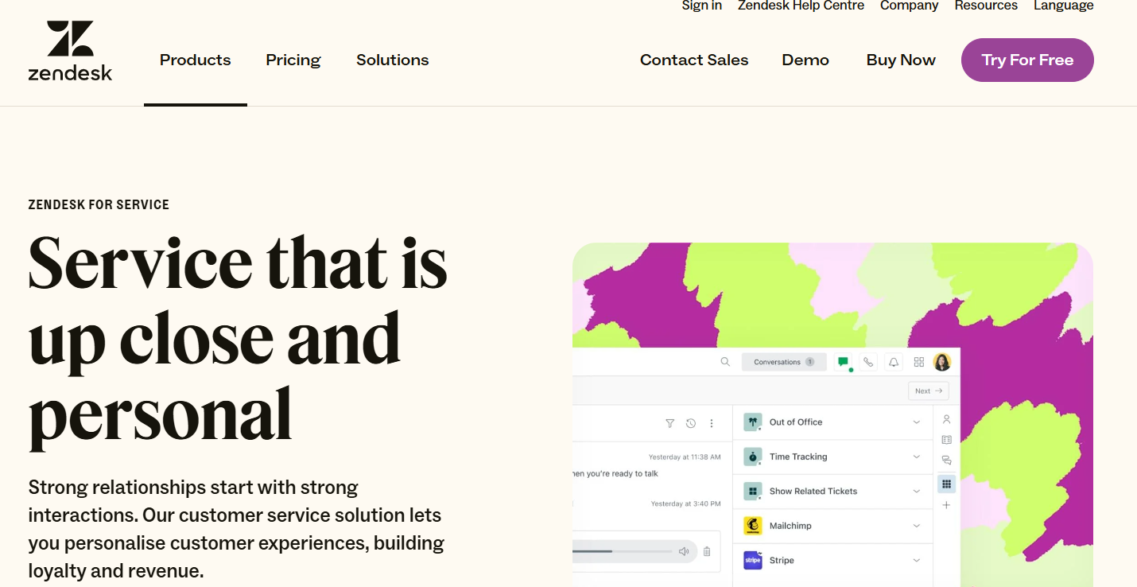Expand the Time Tracking section

[x=918, y=457]
